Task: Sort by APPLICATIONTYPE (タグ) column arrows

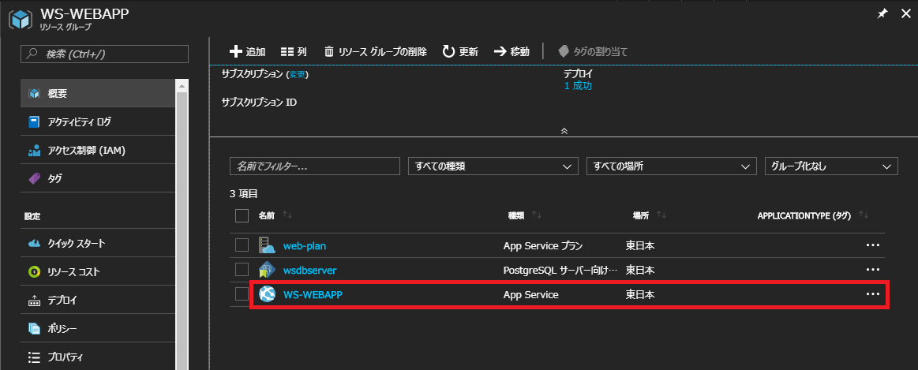Action: tap(863, 215)
